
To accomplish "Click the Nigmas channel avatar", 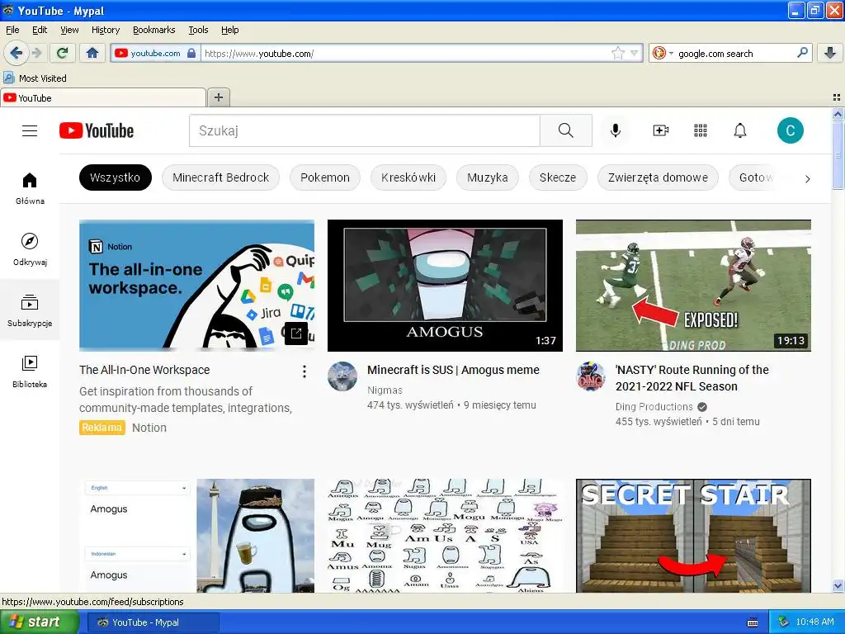I will click(342, 376).
